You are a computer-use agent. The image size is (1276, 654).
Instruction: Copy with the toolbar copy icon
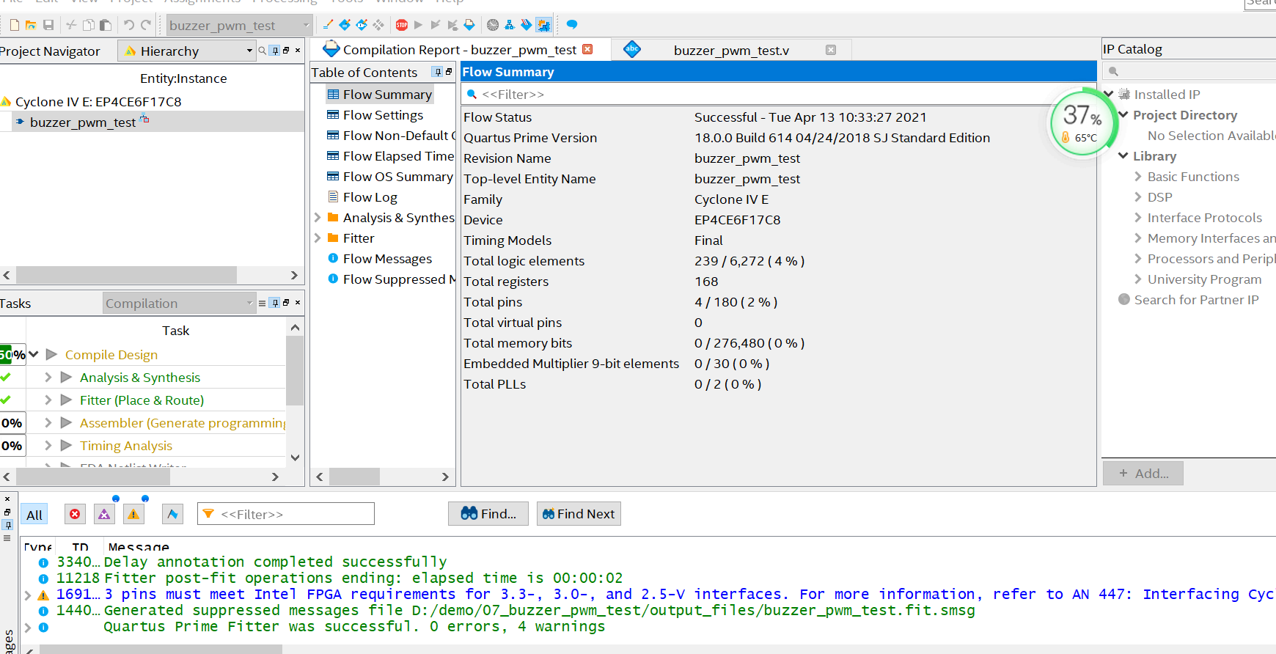pos(88,25)
